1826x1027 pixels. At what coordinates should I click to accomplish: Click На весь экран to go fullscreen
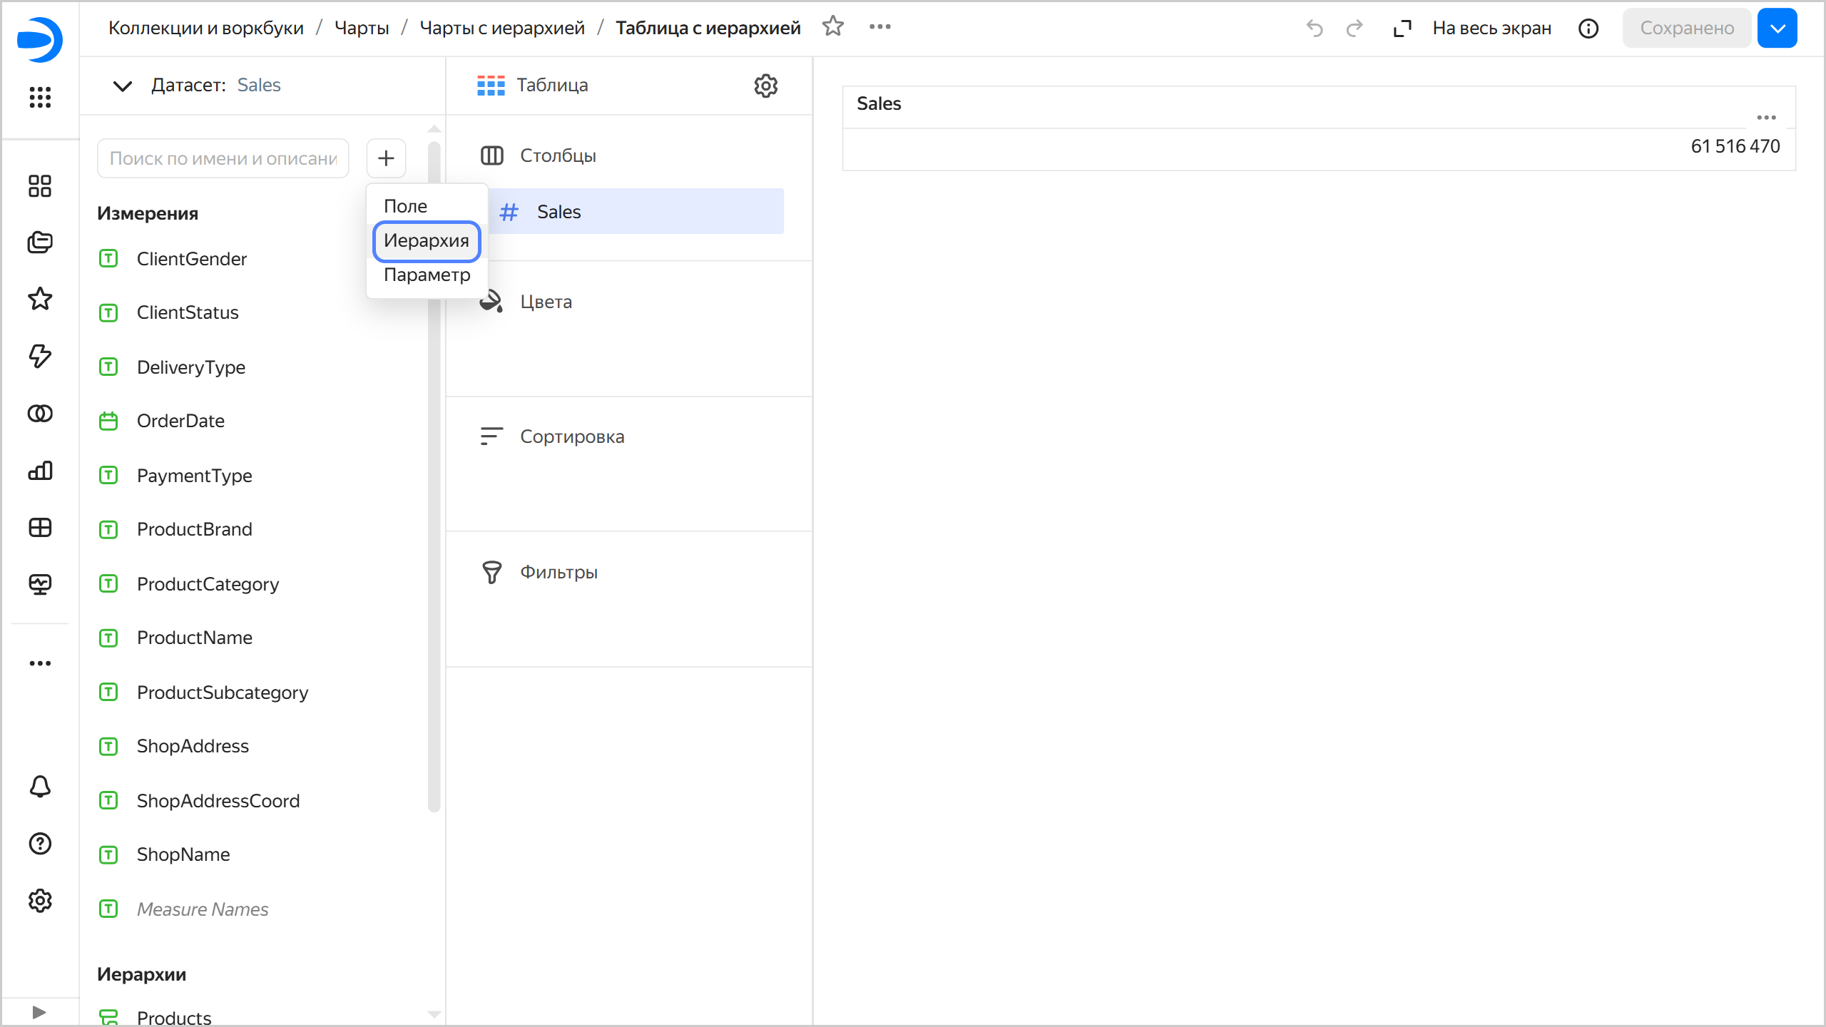coord(1491,28)
